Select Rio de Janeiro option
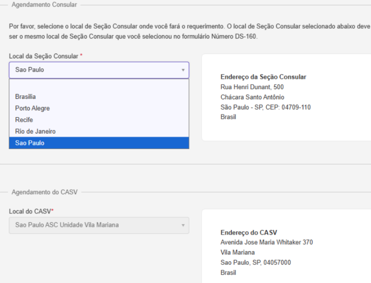Image resolution: width=371 pixels, height=283 pixels. (x=35, y=131)
